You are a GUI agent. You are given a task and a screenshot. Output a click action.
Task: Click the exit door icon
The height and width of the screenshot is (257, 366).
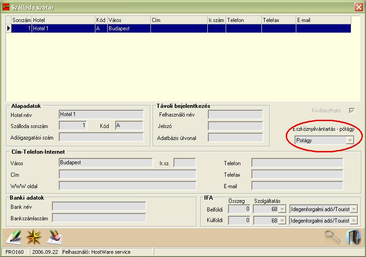(354, 237)
